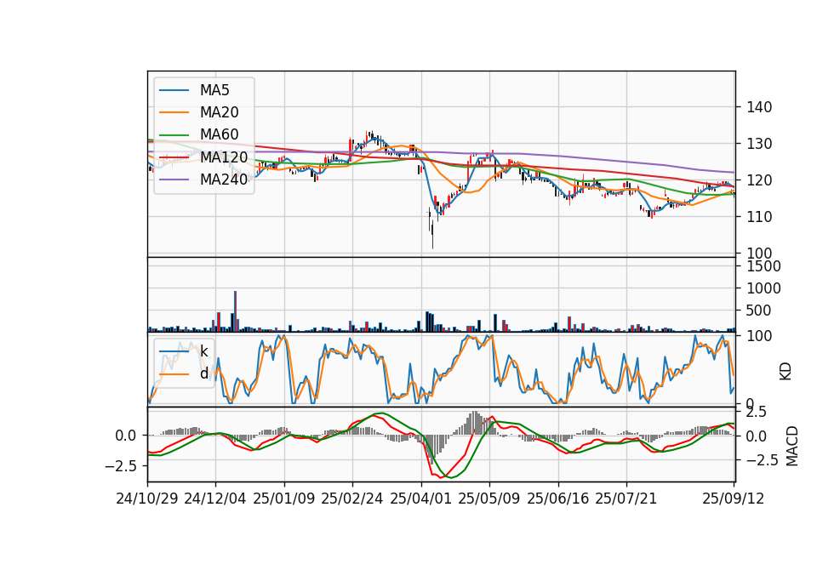Select the 25/05/09 date label
The width and height of the screenshot is (817, 587).
pyautogui.click(x=488, y=499)
